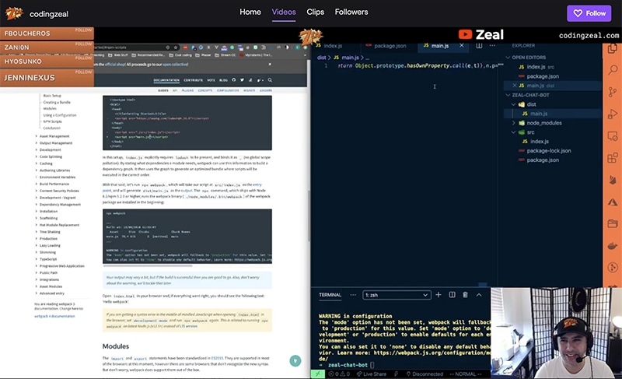Maximize the terminal panel with the up chevron
622x379 pixels.
click(479, 295)
